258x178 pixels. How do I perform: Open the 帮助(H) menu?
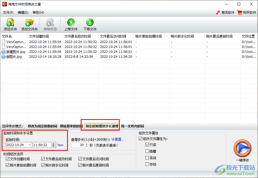coord(38,13)
